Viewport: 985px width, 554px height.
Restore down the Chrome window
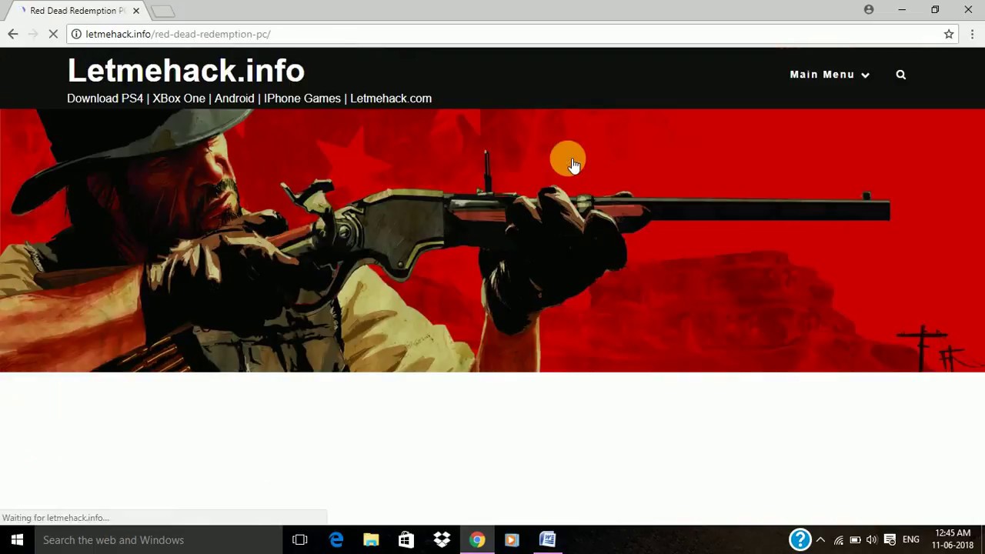pos(935,10)
